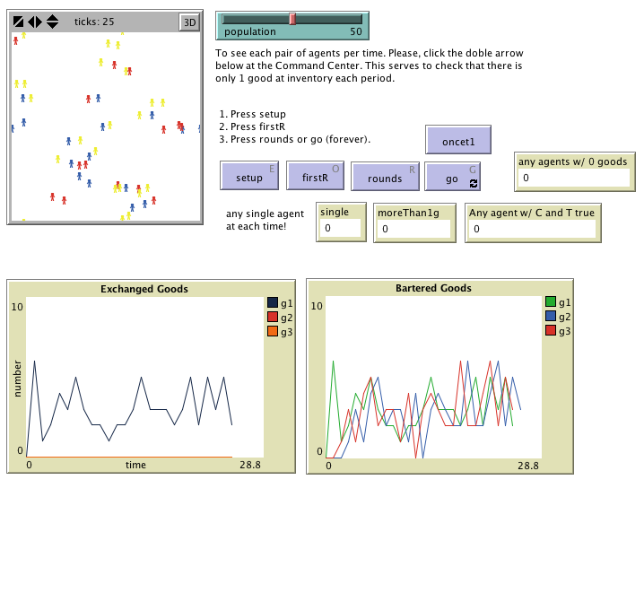Click the oncet1 button

point(457,141)
